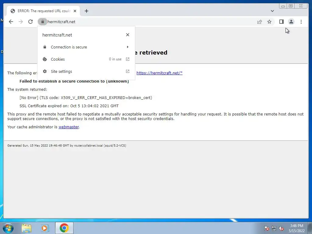This screenshot has height=234, width=312.
Task: Open Action Center flag tray icon
Action: 266,228
